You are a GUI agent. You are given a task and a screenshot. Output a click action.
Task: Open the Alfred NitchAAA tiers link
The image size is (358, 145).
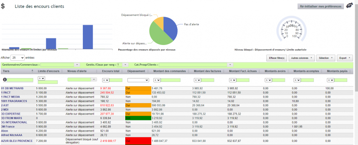pos(12,135)
